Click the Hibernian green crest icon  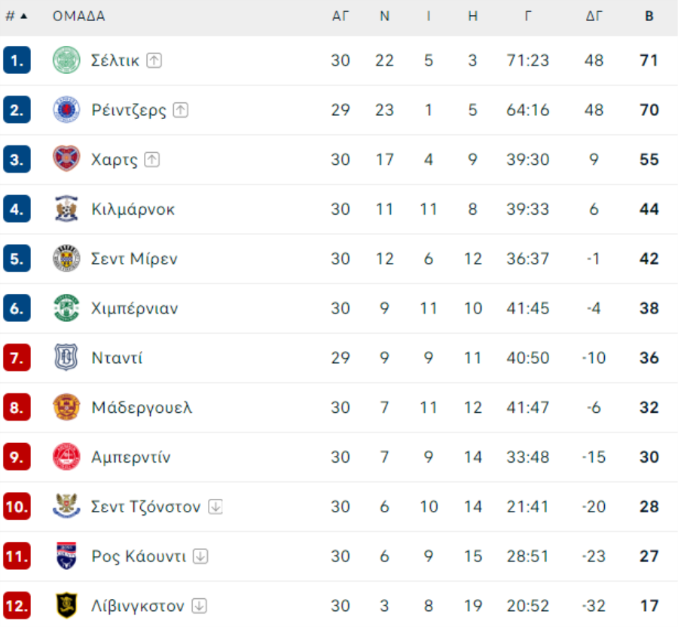[66, 308]
